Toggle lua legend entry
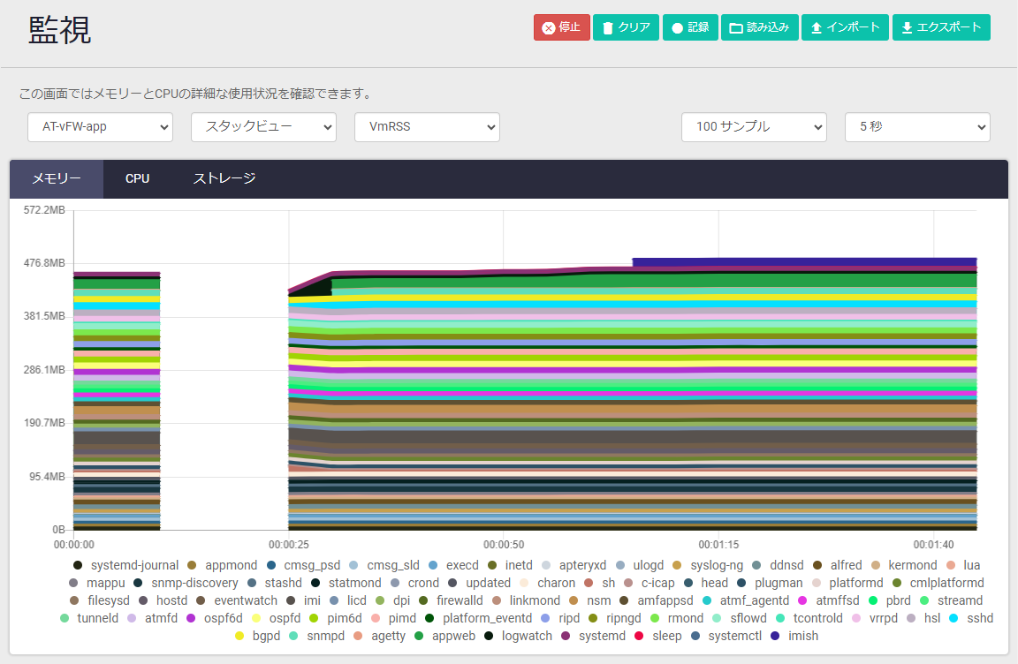This screenshot has height=664, width=1018. point(963,565)
